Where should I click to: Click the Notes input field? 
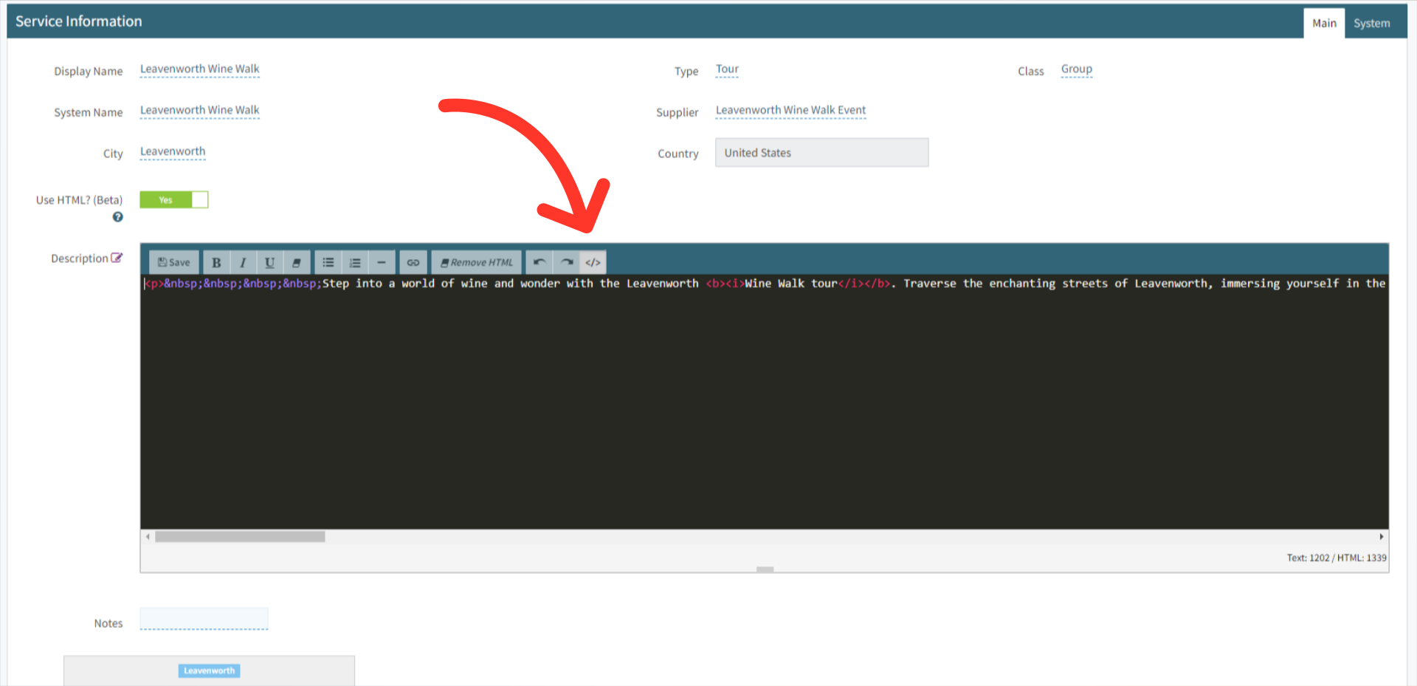click(204, 619)
